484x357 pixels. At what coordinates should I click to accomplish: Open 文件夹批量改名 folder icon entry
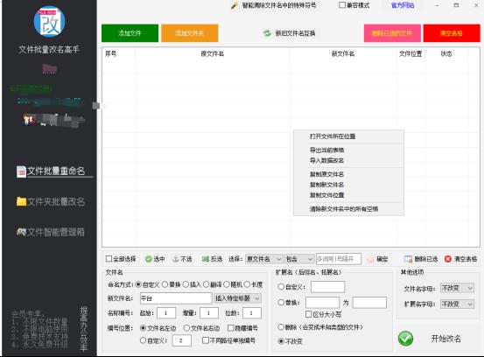(x=21, y=201)
